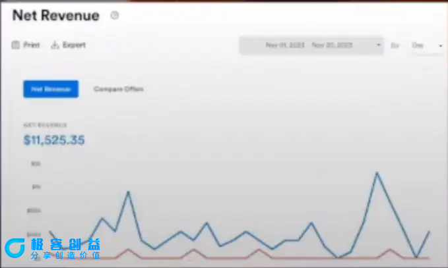This screenshot has width=448, height=268.
Task: Click the Net Revenue page heading
Action: (55, 16)
